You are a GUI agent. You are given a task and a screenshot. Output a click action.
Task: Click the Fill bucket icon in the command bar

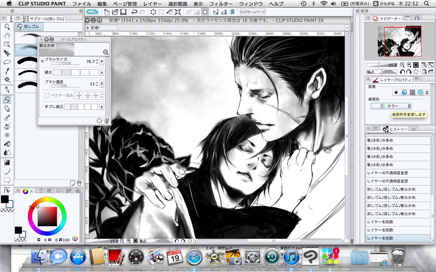pos(170,12)
